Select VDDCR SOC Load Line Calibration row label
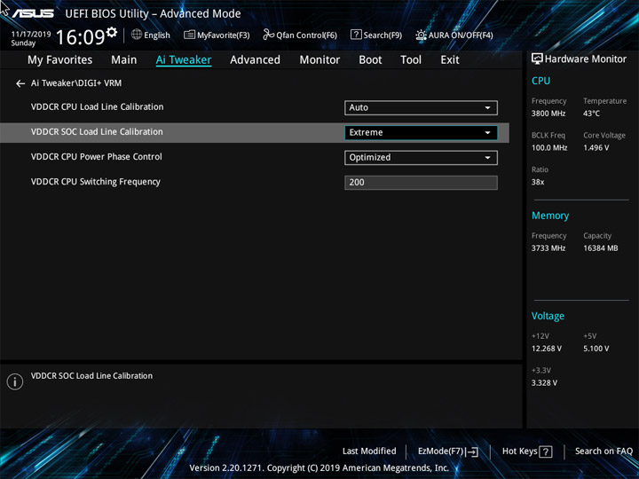Image resolution: width=639 pixels, height=479 pixels. pos(97,132)
